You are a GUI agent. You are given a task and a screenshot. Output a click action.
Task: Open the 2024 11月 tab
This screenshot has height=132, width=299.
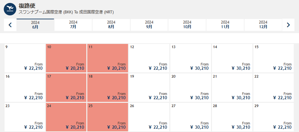click(x=225, y=25)
